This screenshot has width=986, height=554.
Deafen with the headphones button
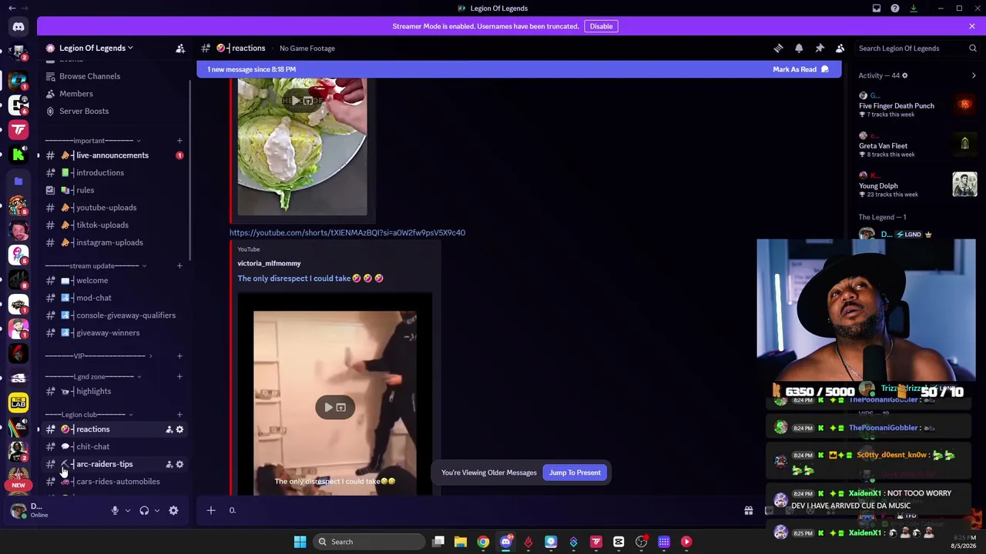144,510
